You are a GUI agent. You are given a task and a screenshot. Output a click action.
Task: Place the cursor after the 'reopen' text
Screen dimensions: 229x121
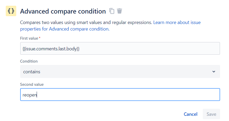click(x=37, y=95)
